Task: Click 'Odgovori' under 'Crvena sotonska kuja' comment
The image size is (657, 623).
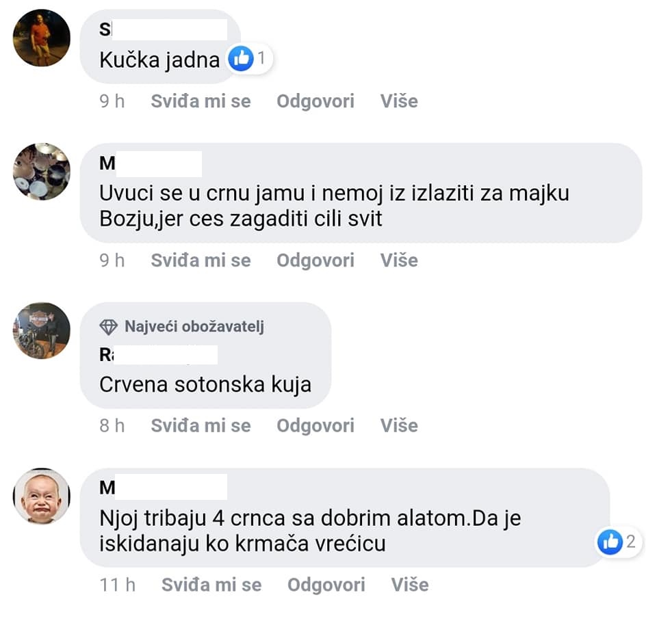Action: [315, 426]
